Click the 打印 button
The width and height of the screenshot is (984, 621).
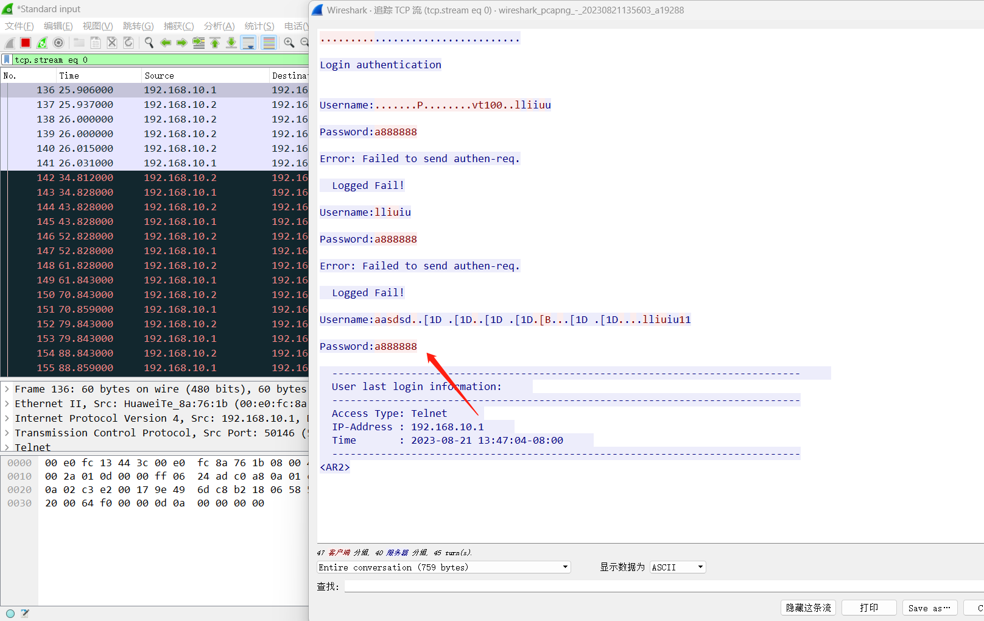(869, 608)
